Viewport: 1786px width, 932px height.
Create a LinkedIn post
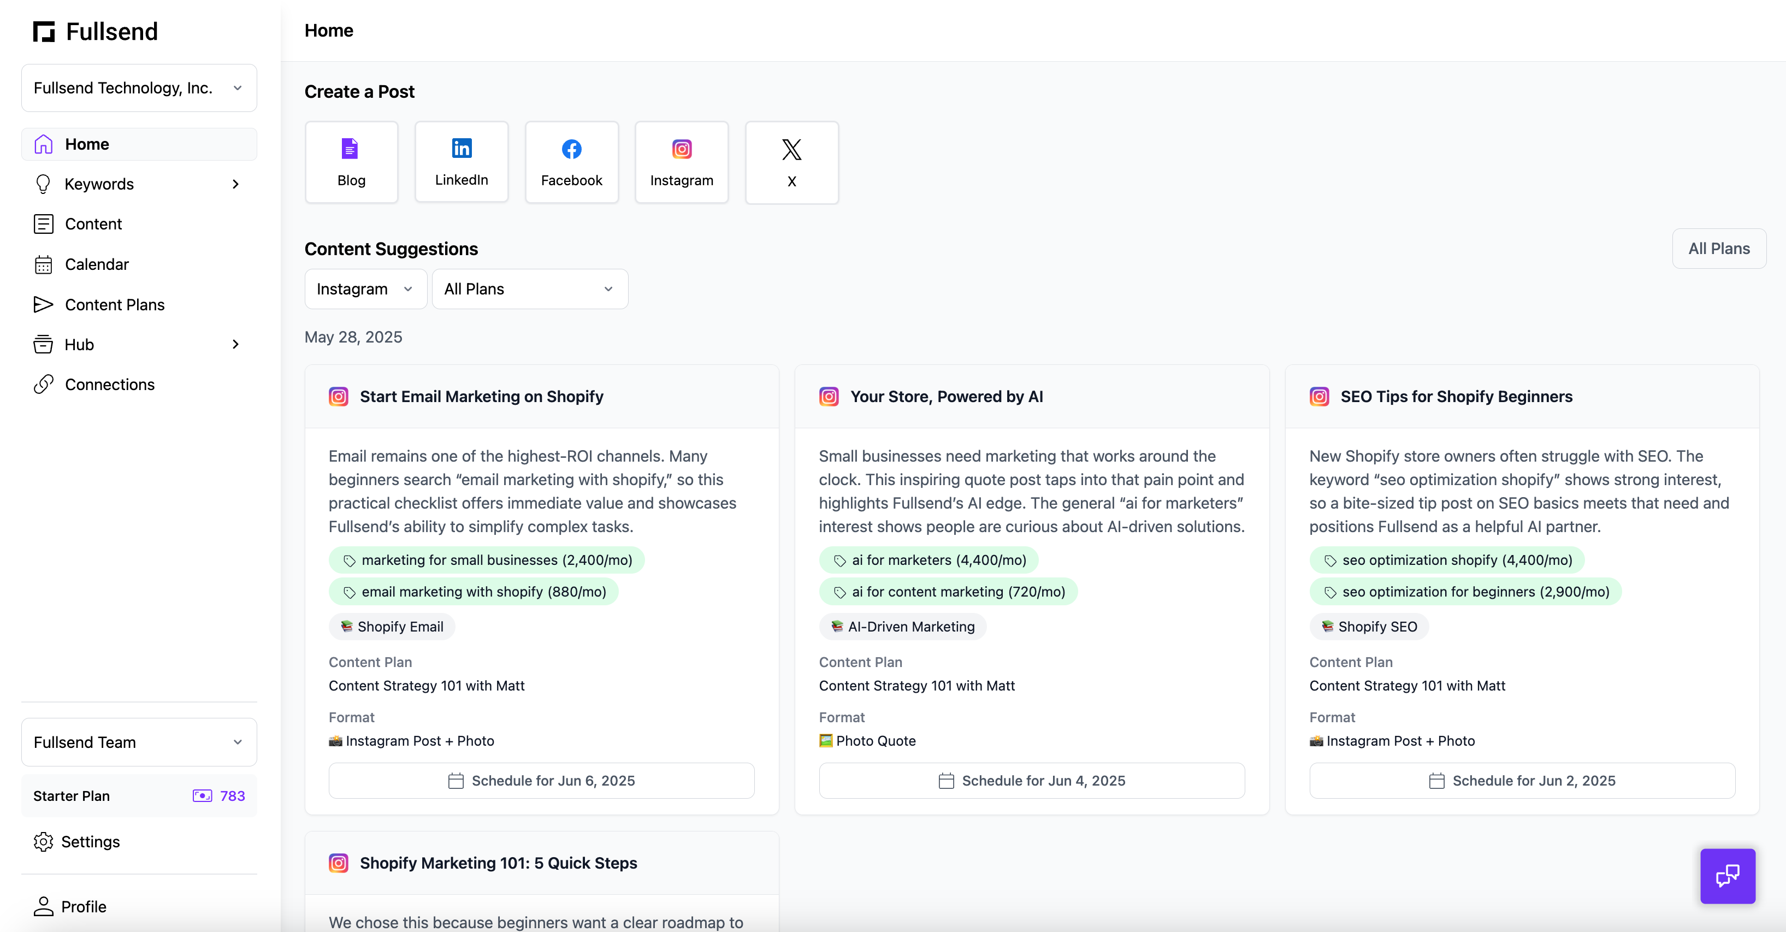pyautogui.click(x=461, y=162)
